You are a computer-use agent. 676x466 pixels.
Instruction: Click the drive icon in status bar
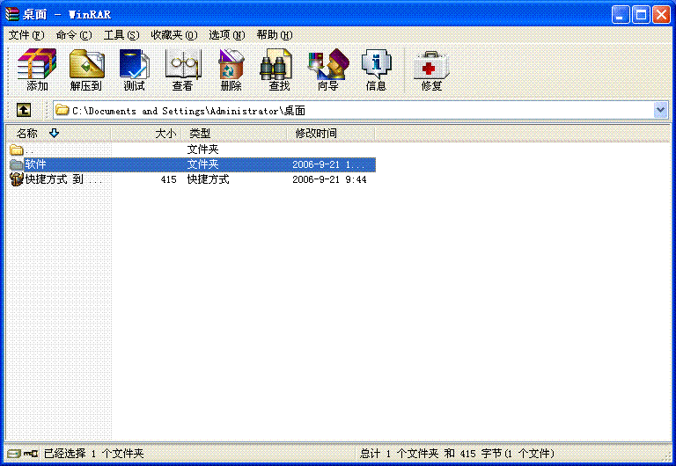[x=14, y=454]
